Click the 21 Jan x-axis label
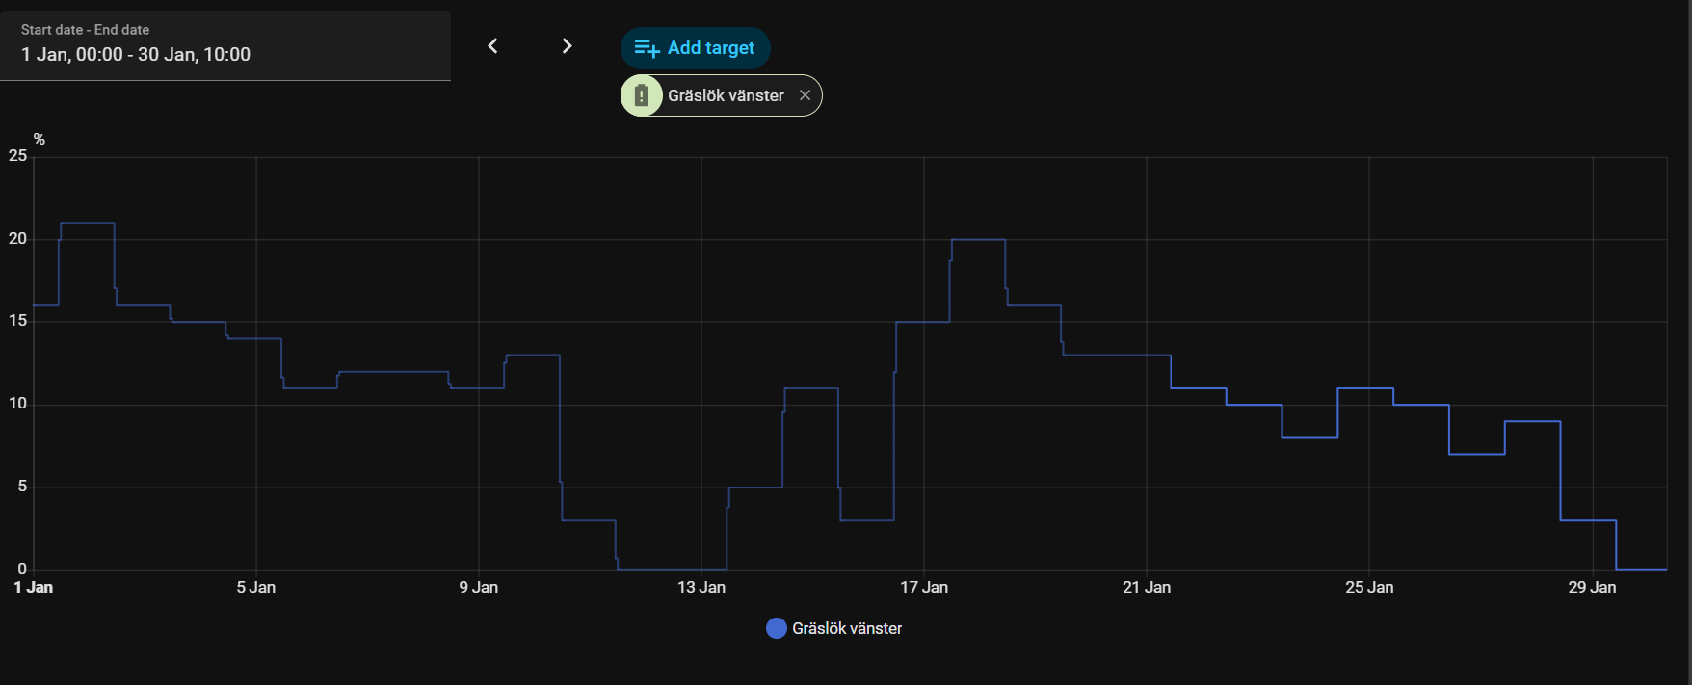 1147,587
